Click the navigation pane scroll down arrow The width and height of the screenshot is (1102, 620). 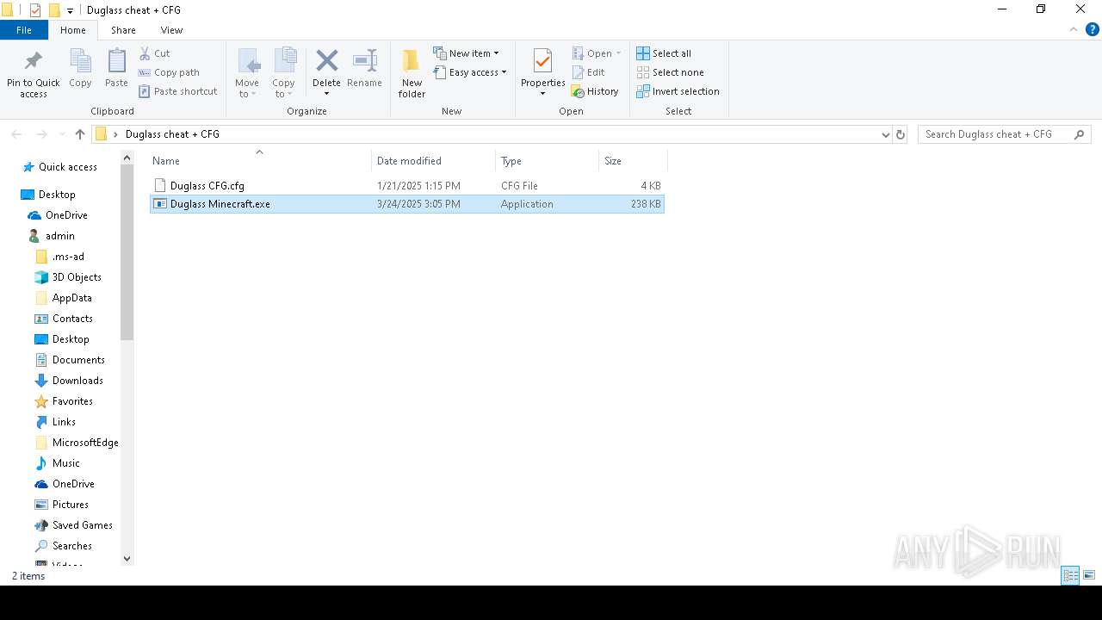pyautogui.click(x=127, y=559)
